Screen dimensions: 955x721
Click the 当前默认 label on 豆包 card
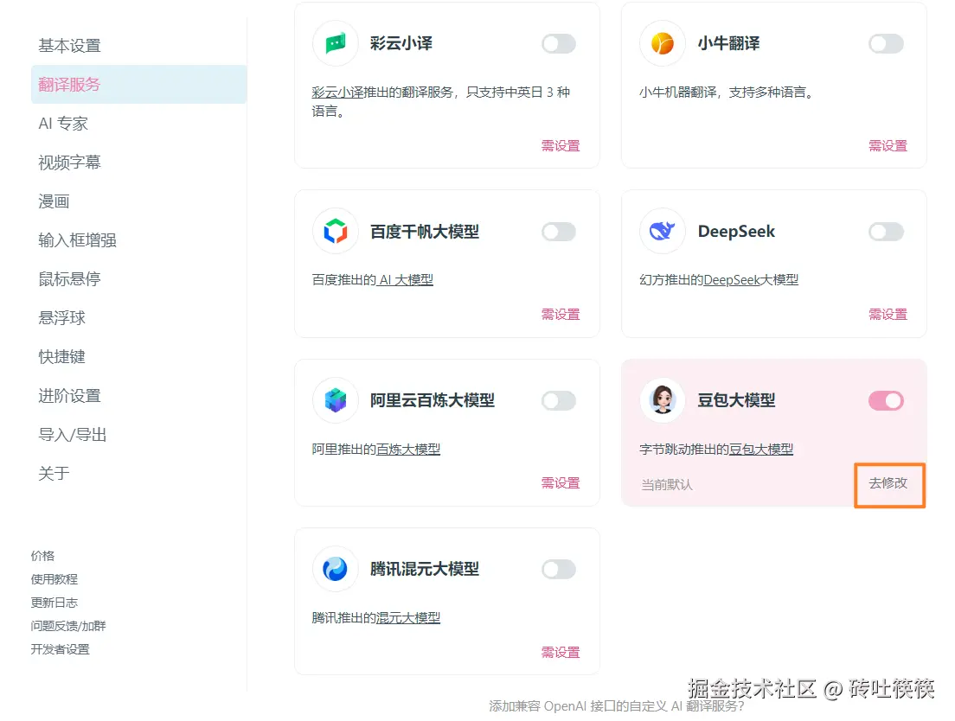[667, 485]
